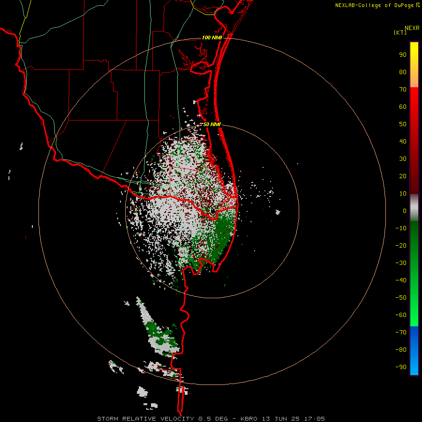Click the -30 value on the velocity scale
The image size is (422, 422).
point(401,263)
